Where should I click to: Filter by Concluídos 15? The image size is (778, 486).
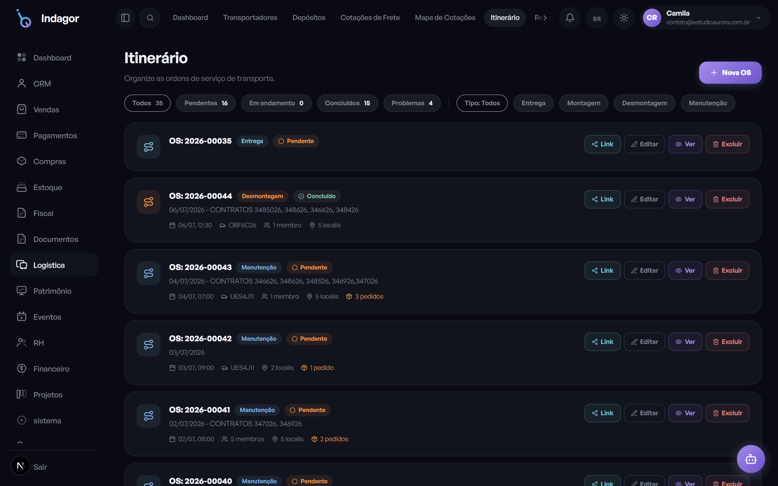[x=347, y=103]
